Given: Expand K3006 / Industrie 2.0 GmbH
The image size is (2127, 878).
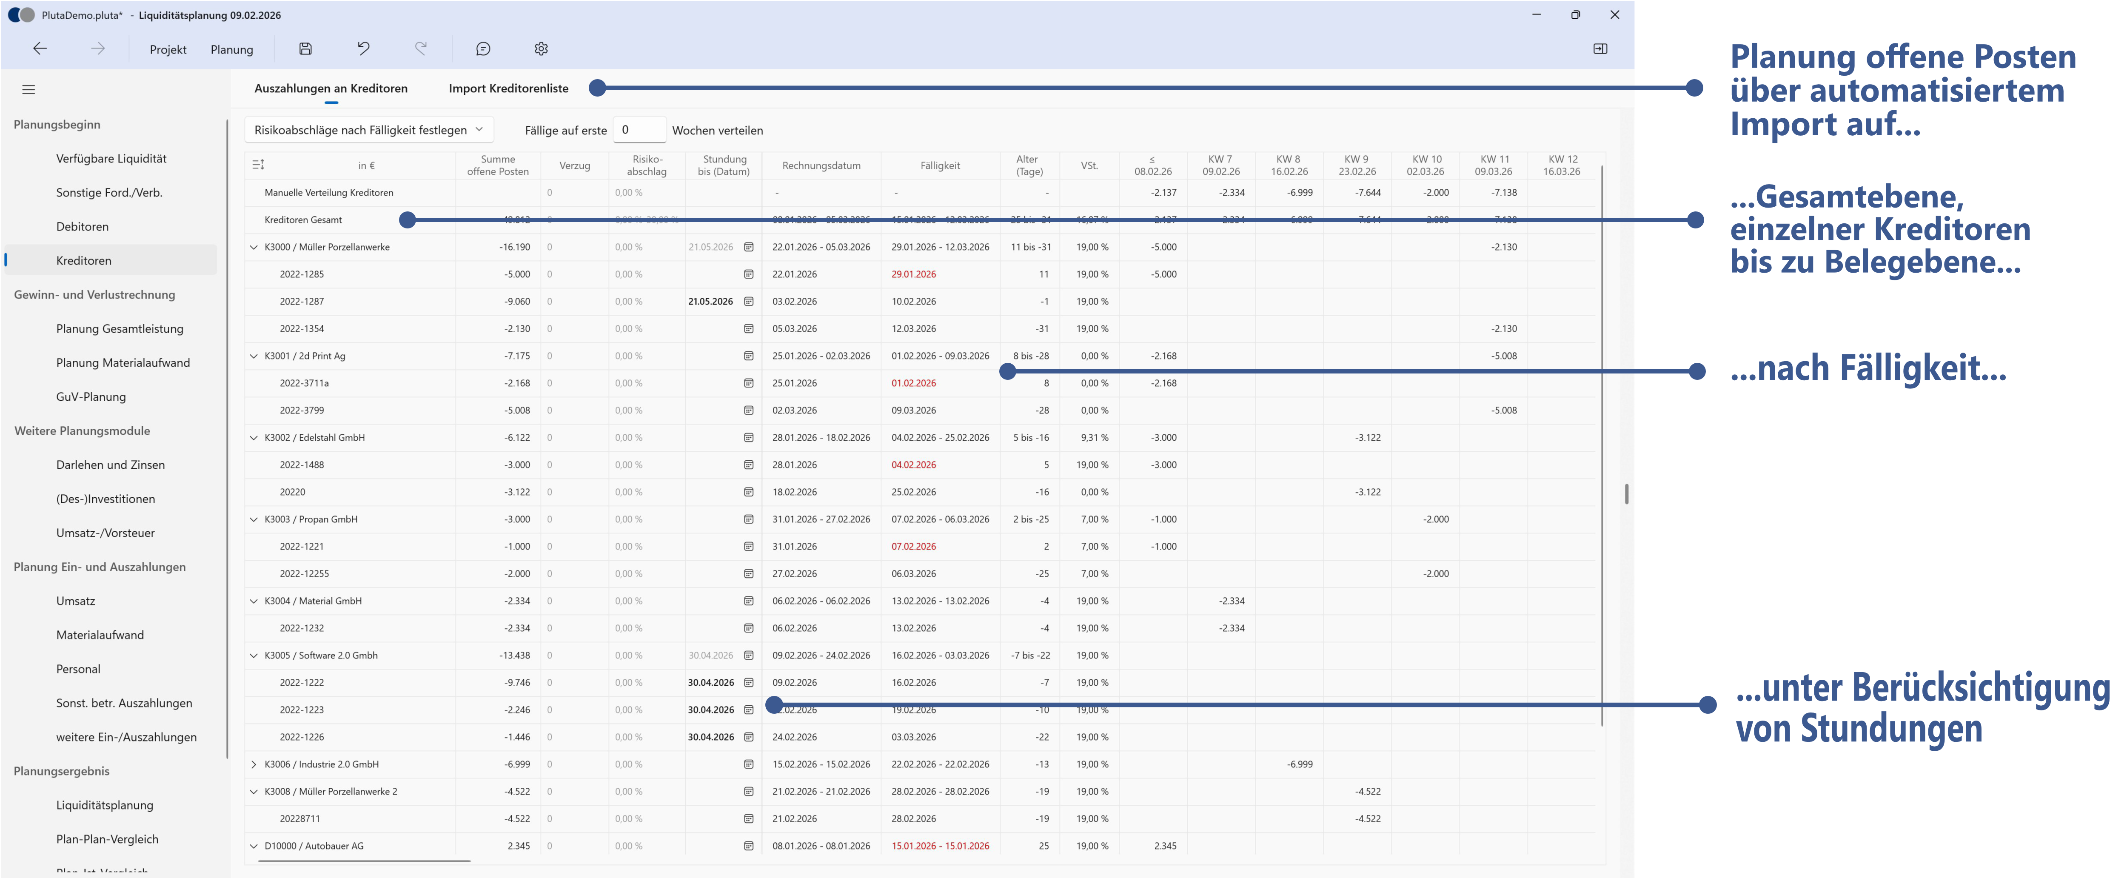Looking at the screenshot, I should (x=254, y=764).
